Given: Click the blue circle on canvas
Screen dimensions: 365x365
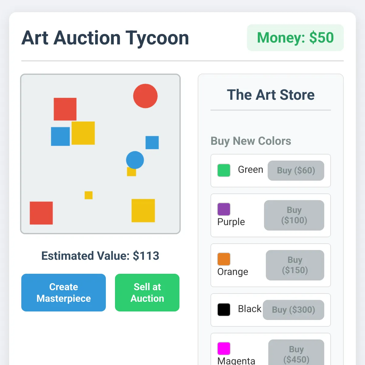Looking at the screenshot, I should (x=135, y=160).
